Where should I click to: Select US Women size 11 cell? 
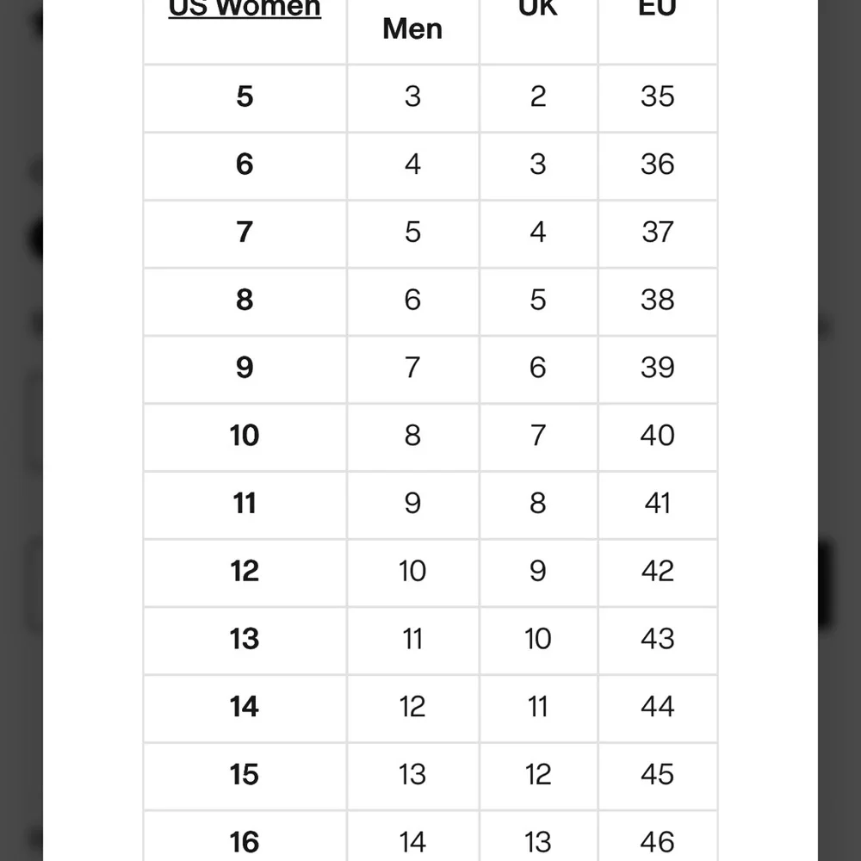(245, 503)
